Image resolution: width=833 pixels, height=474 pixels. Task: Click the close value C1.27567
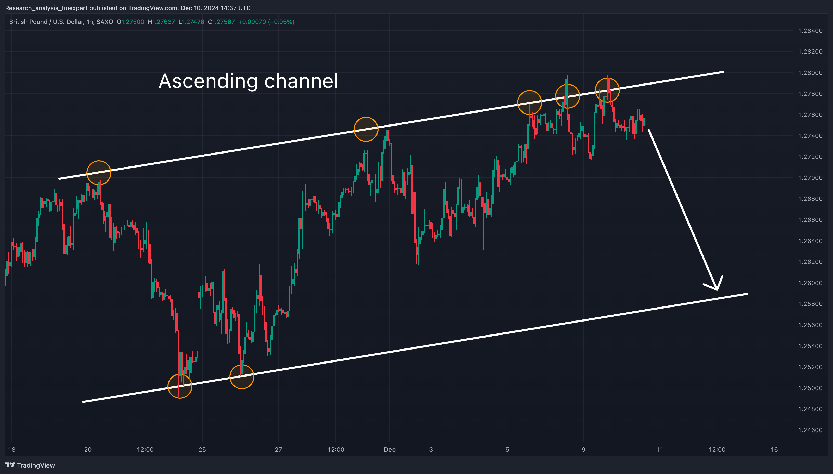[221, 22]
